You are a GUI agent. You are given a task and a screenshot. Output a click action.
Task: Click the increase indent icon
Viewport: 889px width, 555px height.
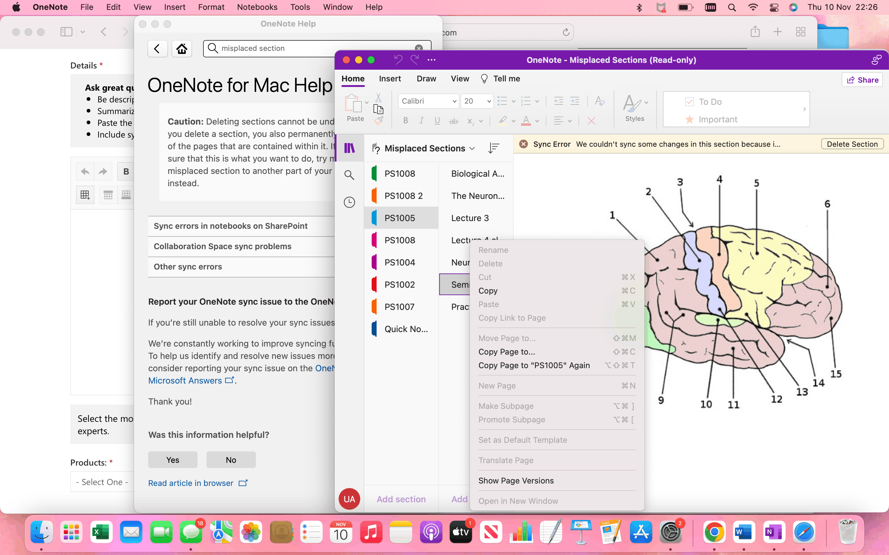574,101
